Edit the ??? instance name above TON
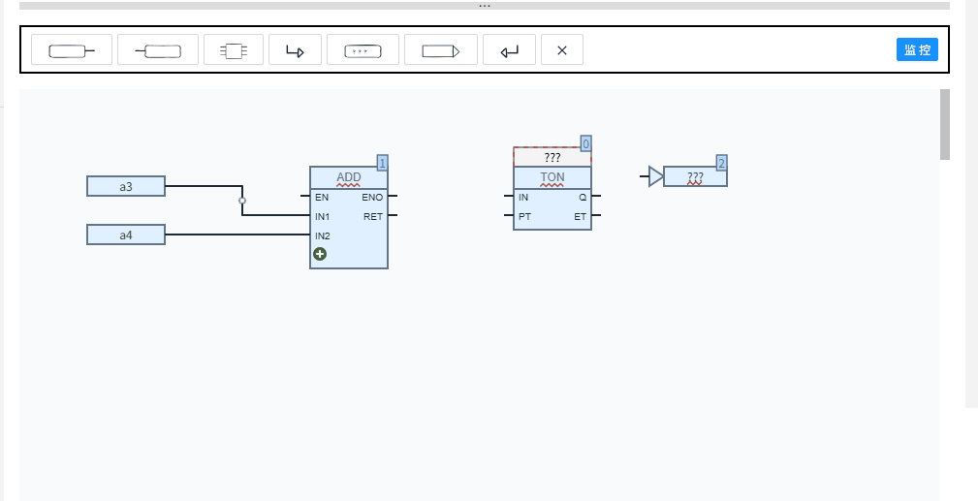The width and height of the screenshot is (978, 501). click(552, 157)
